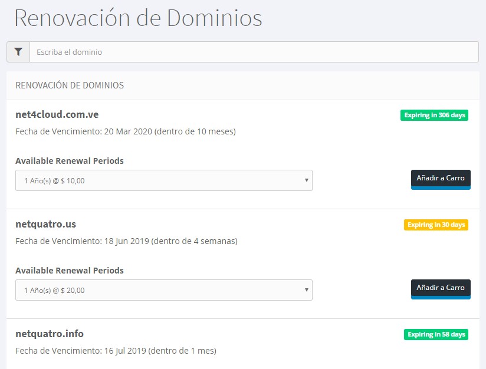486x369 pixels.
Task: Focus the 'Escriba el dominio' search field
Action: (x=254, y=52)
